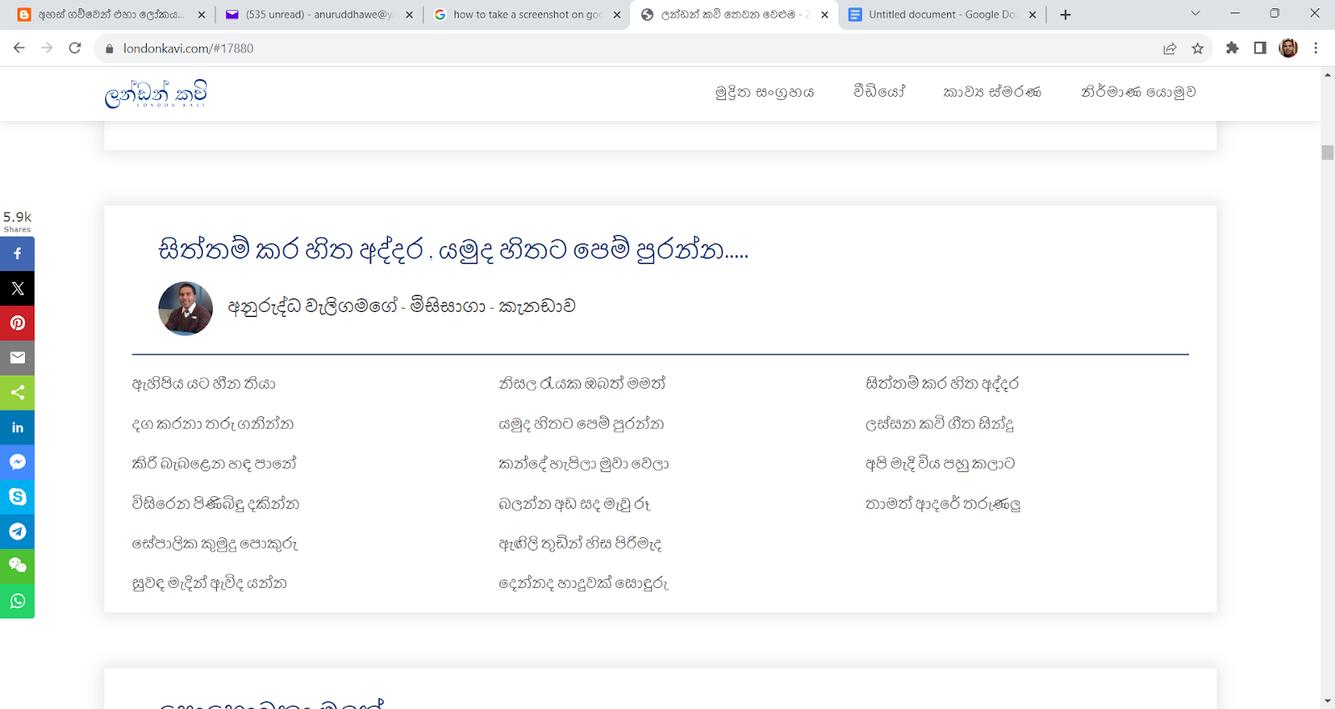
Task: Click the London Kavi site logo
Action: tap(156, 93)
